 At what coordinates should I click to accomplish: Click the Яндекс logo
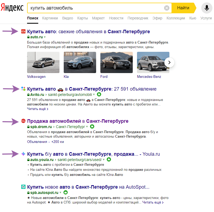coord(12,8)
